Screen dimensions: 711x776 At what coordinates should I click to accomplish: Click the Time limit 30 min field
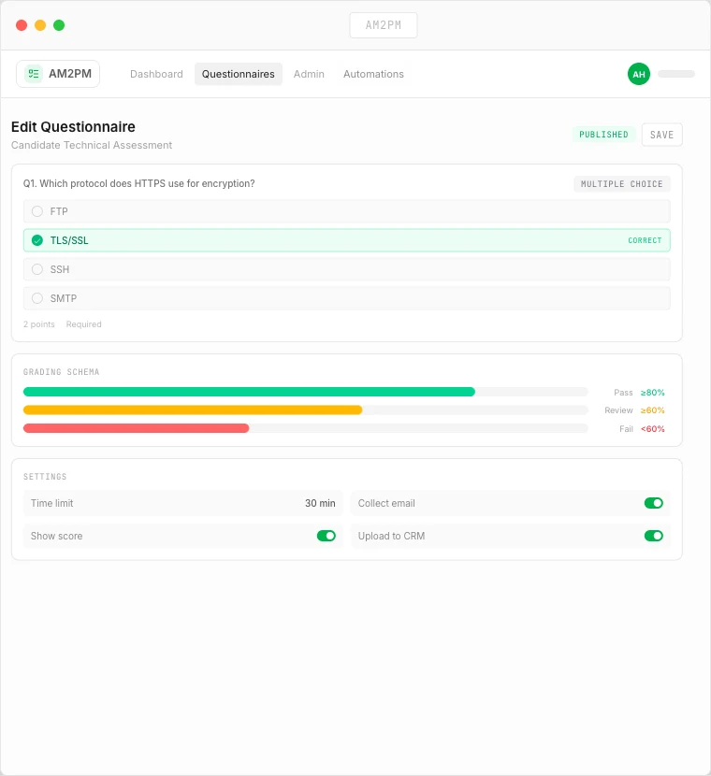click(x=182, y=503)
